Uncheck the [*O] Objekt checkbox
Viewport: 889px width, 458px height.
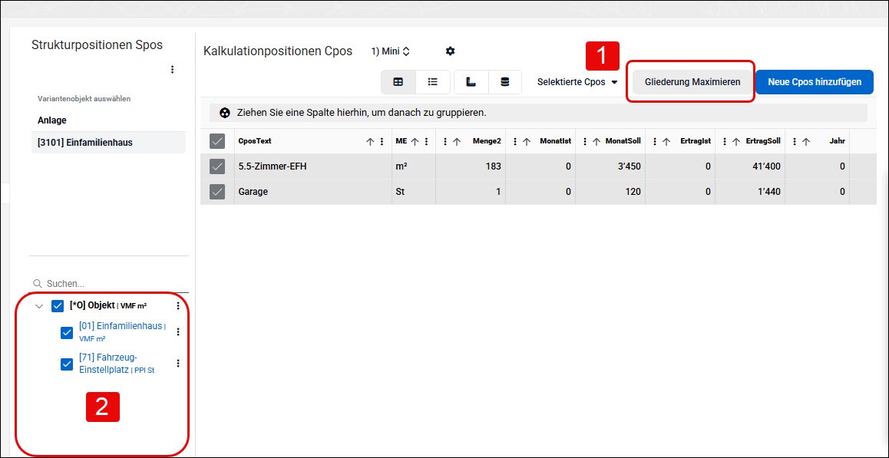[58, 306]
